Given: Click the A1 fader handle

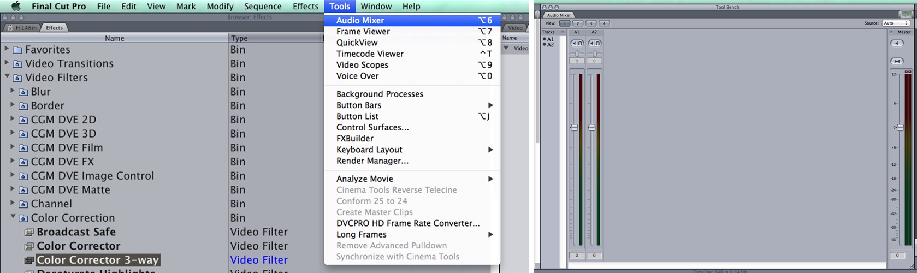Looking at the screenshot, I should 574,127.
